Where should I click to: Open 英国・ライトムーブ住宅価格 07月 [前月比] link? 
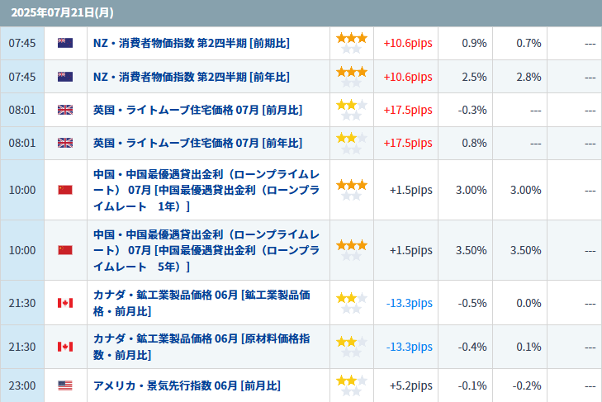click(197, 110)
